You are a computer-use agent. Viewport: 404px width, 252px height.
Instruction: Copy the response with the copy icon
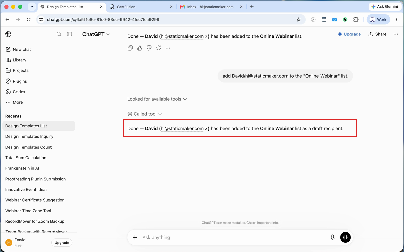(130, 48)
